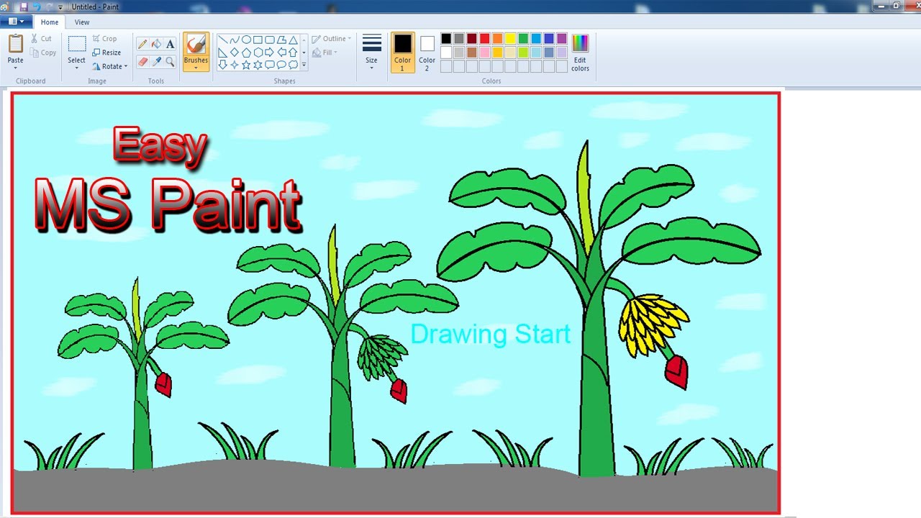Pick the red color swatch
This screenshot has height=518, width=921.
484,39
